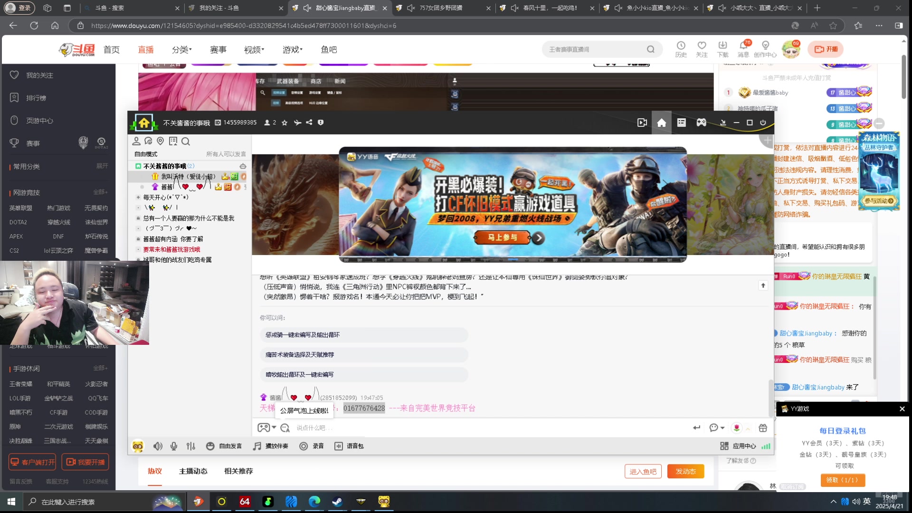Click the YY chat input field 说点什么吧

[x=489, y=428]
